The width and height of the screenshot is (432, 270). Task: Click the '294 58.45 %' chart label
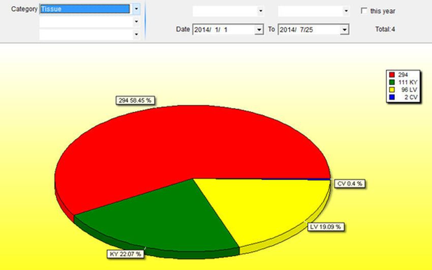(135, 100)
